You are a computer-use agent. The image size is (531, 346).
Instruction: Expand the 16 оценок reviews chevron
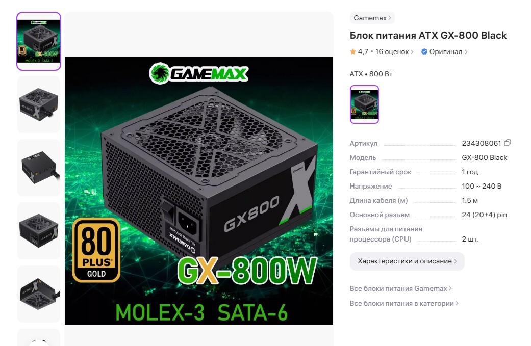[x=412, y=52]
